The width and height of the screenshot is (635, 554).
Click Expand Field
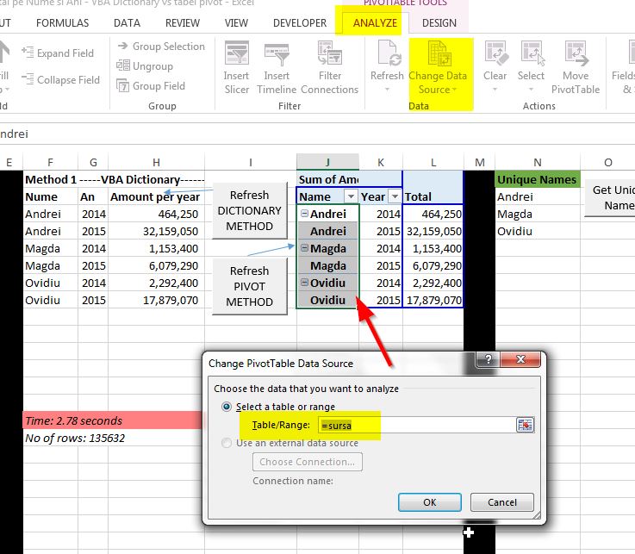tap(58, 53)
